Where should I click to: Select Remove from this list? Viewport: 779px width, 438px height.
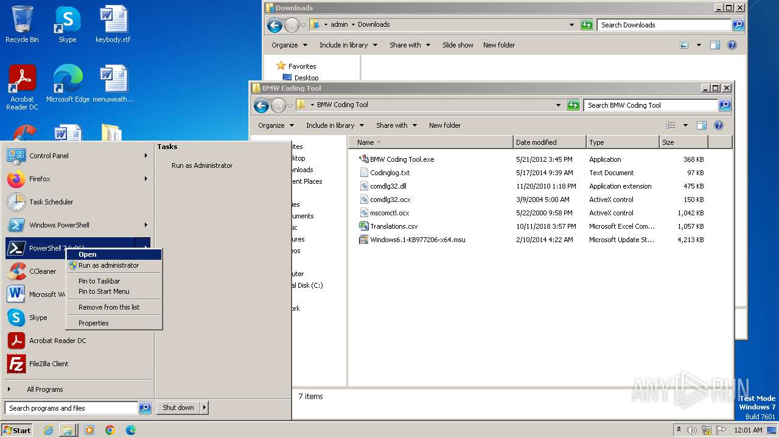click(114, 307)
